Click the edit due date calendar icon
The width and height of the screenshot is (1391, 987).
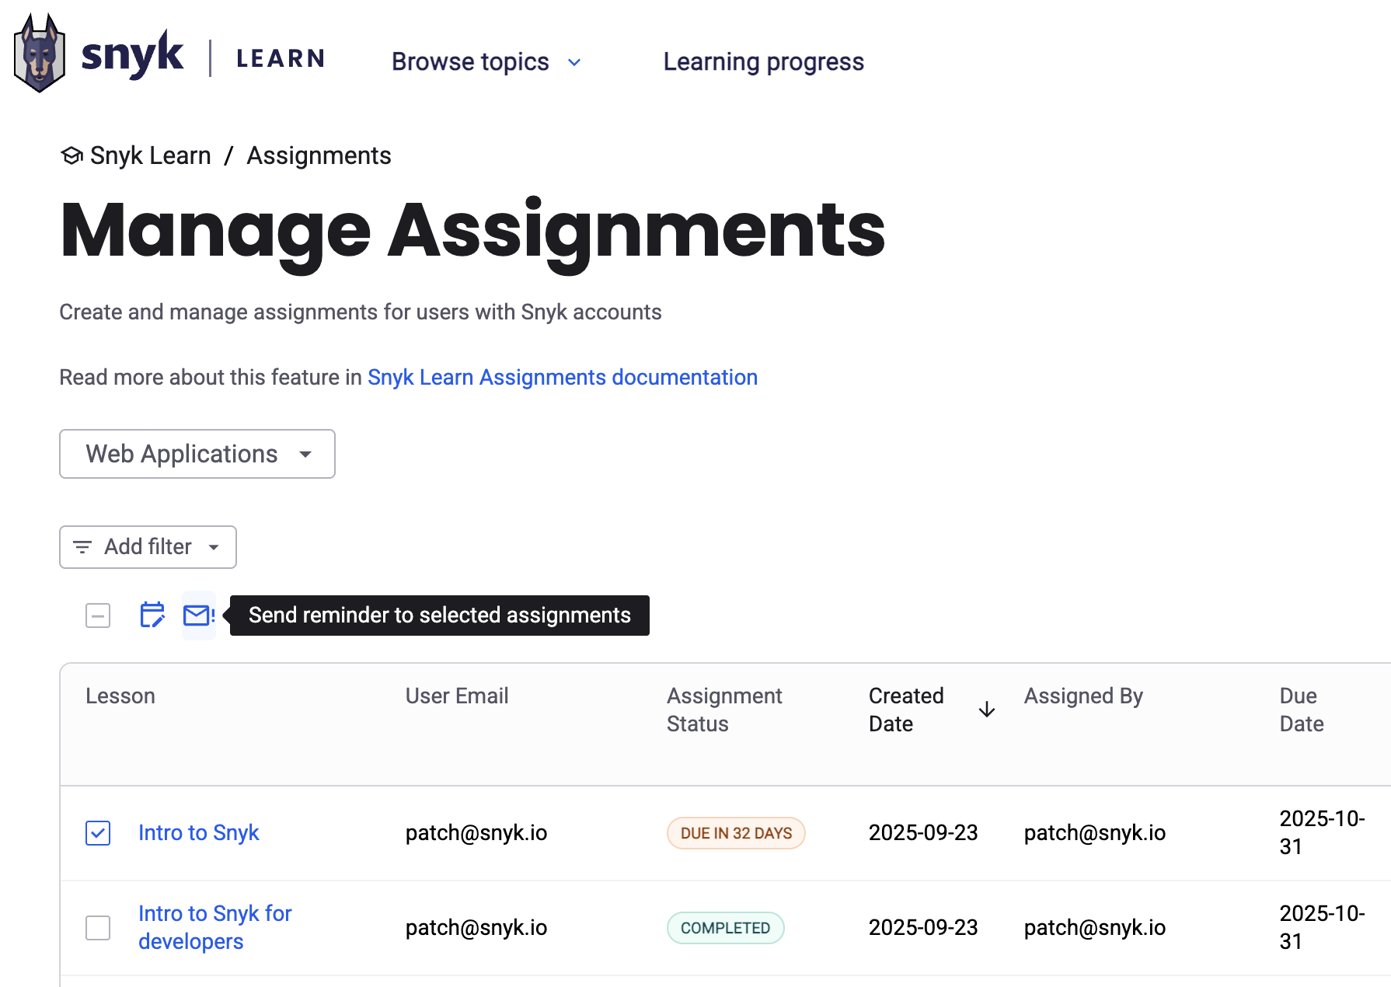pos(152,615)
